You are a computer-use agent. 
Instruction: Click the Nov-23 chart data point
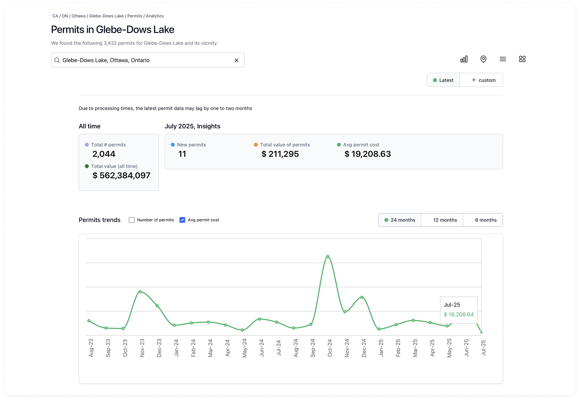pyautogui.click(x=140, y=292)
